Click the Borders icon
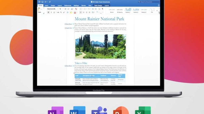Viewport: 204px width, 114px height. pyautogui.click(x=101, y=12)
